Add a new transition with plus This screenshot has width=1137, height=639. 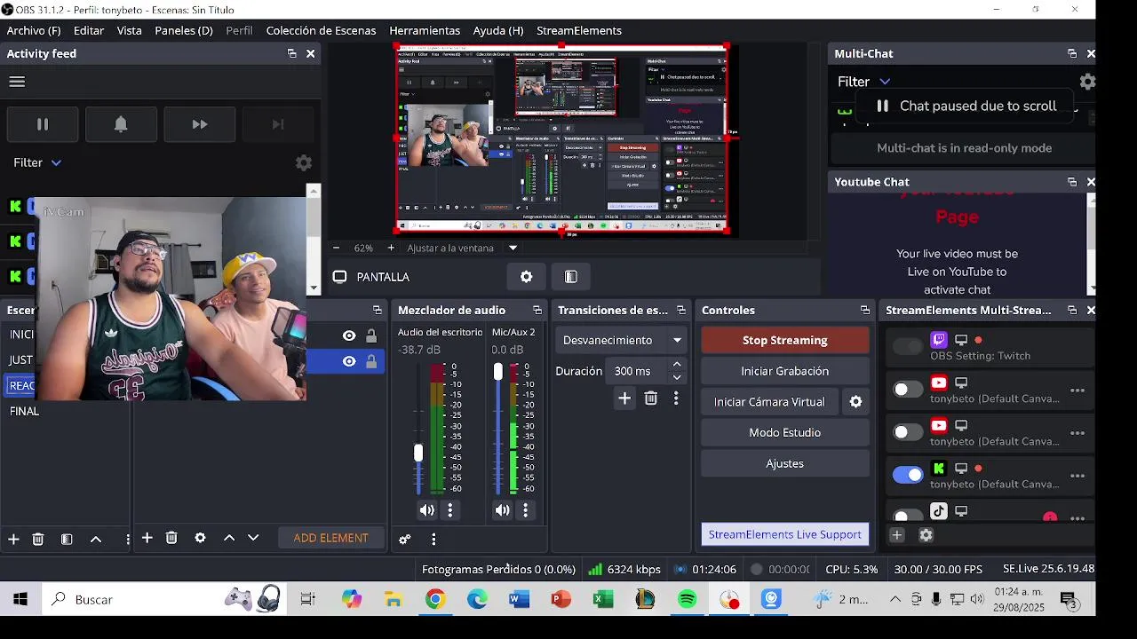[x=624, y=399]
